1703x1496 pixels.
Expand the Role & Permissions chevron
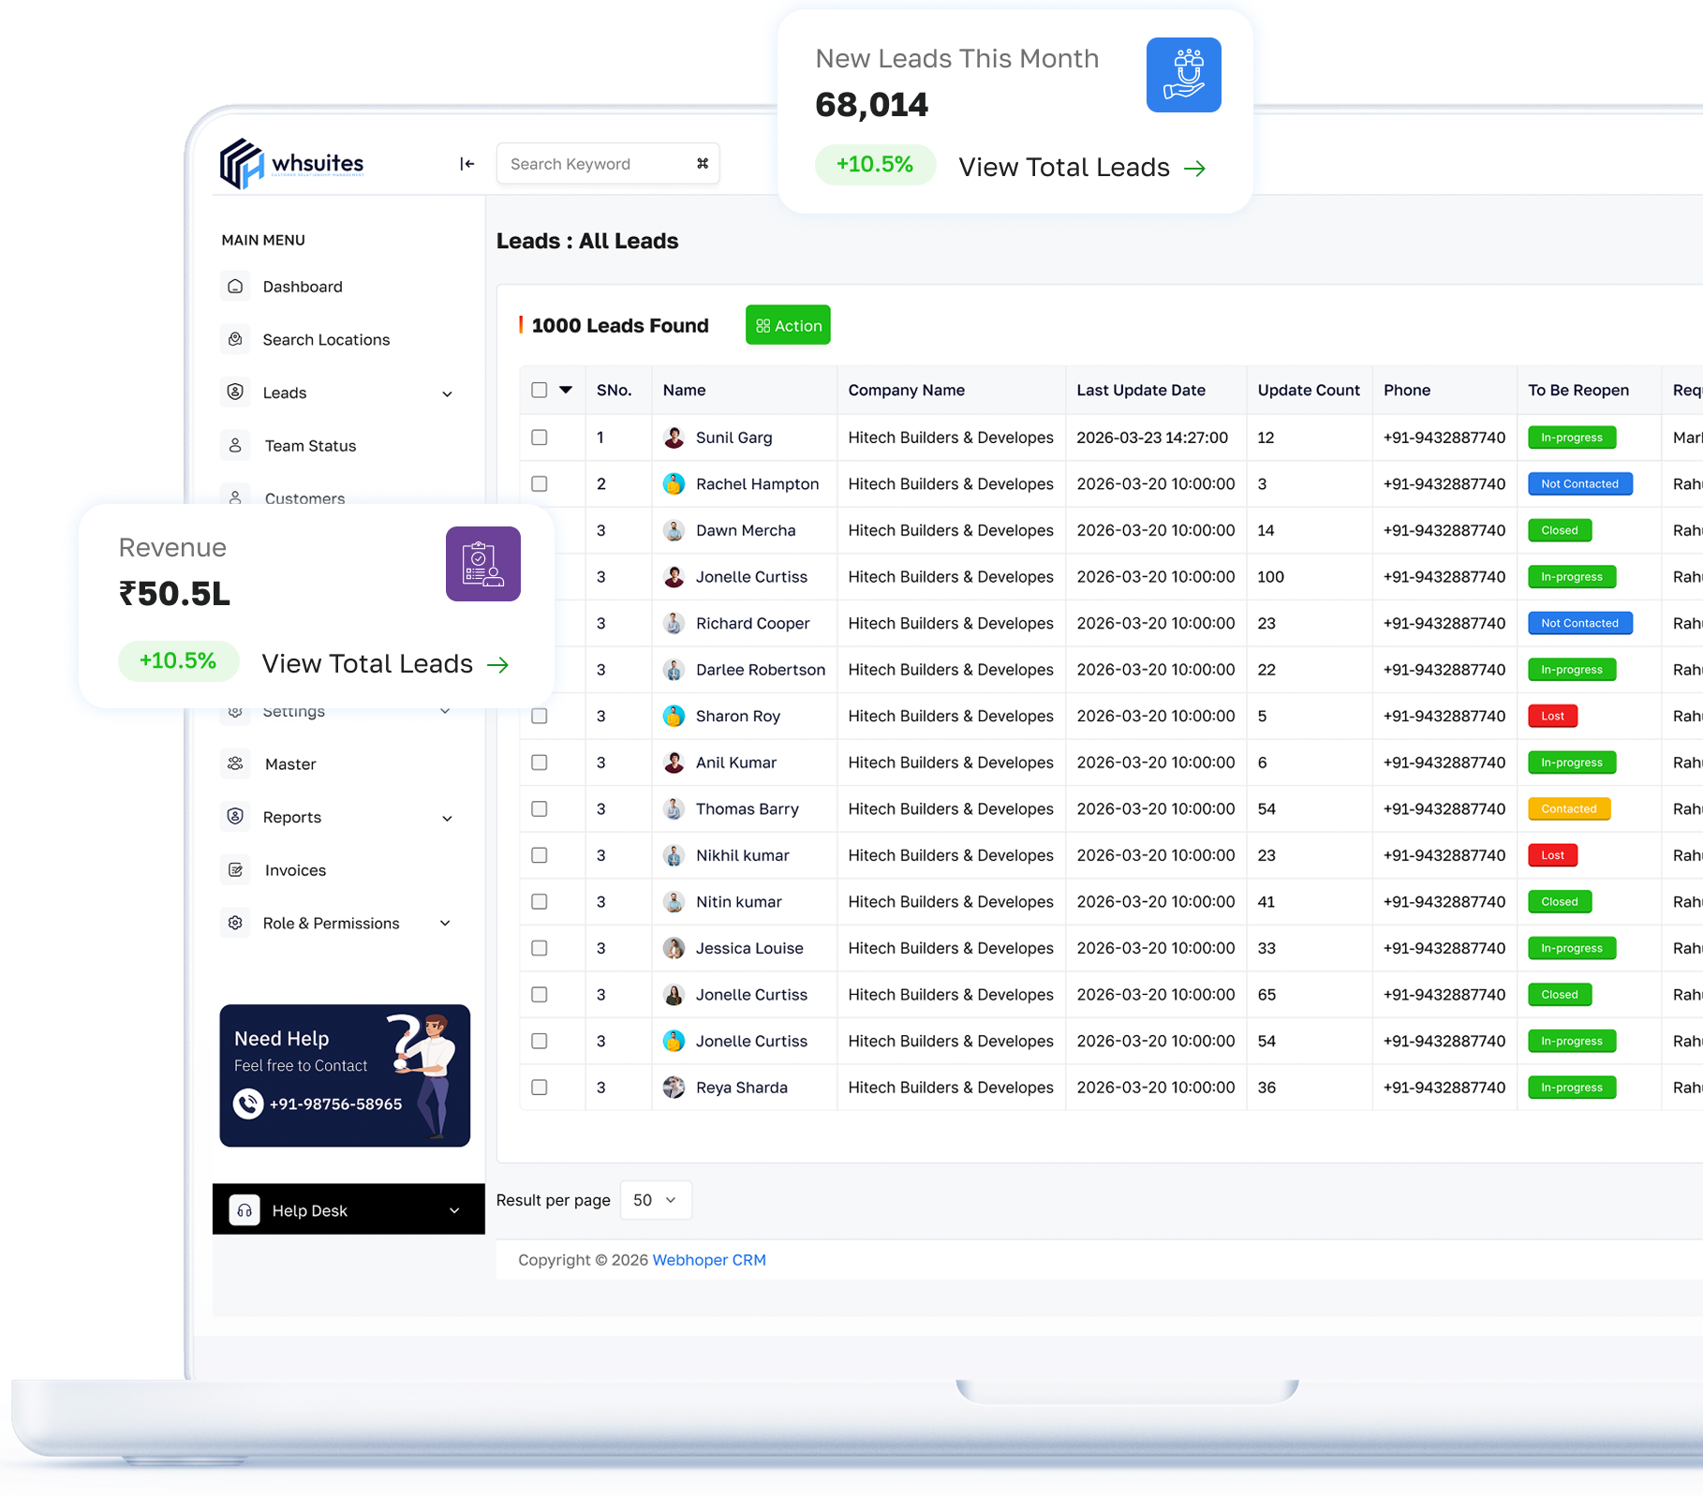(445, 924)
